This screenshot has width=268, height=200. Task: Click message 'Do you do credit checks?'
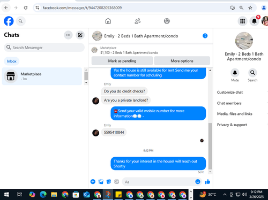[x=124, y=91]
